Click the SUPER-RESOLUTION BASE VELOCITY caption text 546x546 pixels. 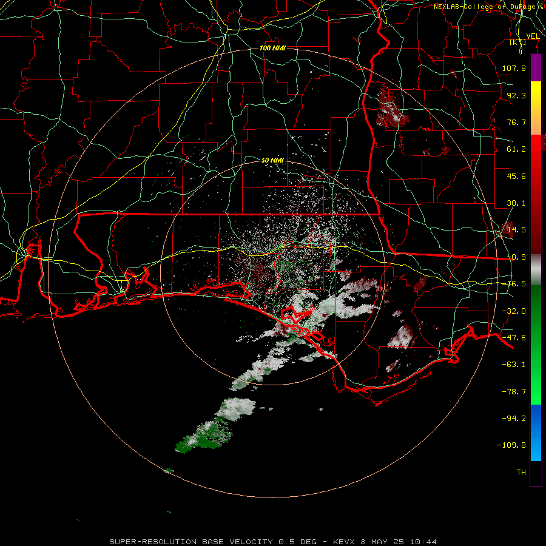tap(191, 542)
